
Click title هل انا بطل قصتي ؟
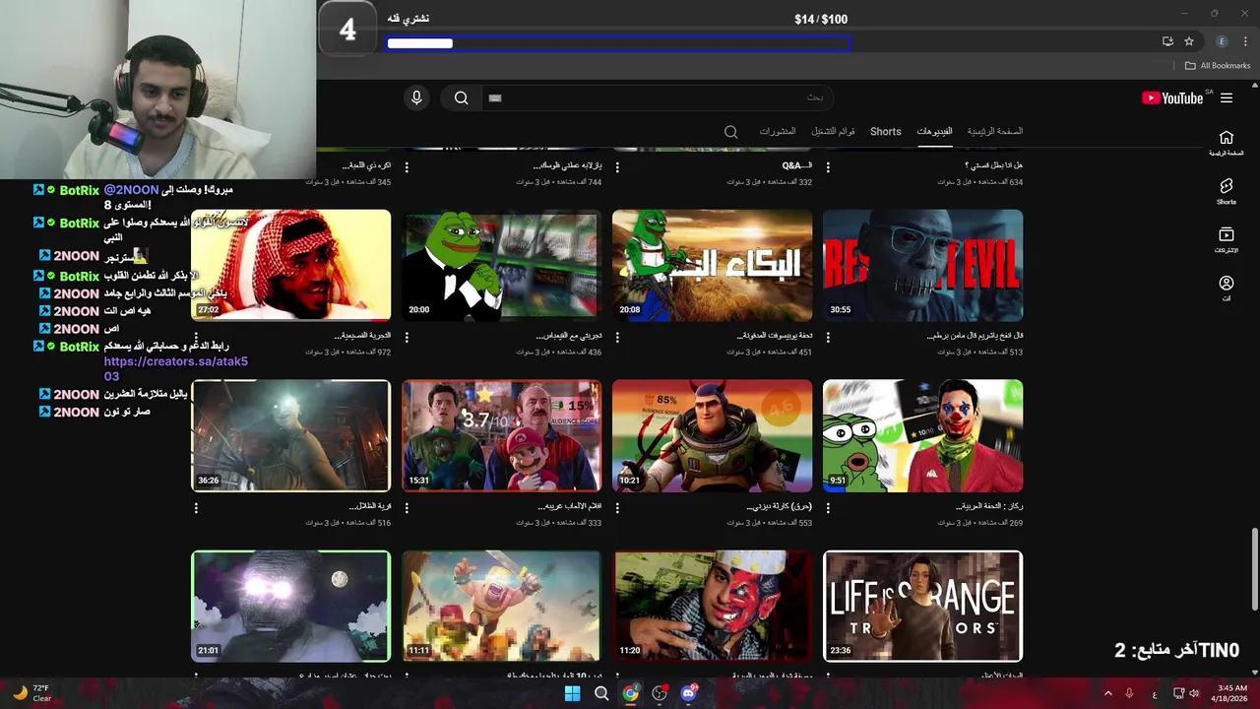pyautogui.click(x=993, y=165)
